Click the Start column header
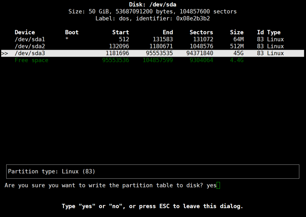 (121, 32)
